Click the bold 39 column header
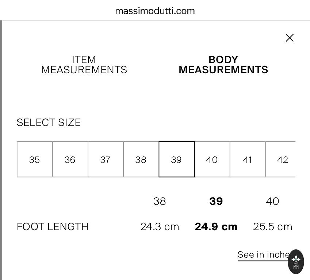 (x=216, y=201)
